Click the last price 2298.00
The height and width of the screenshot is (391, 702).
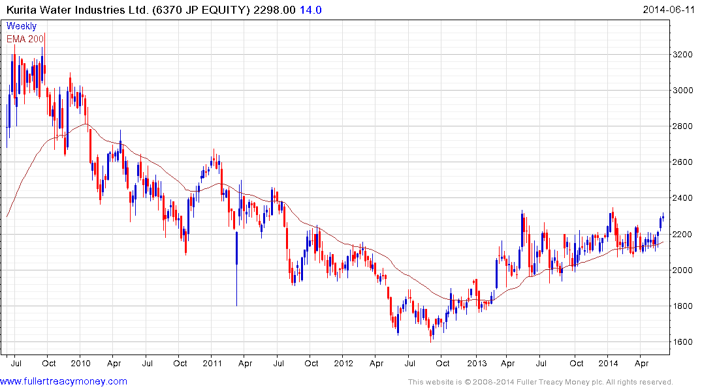[274, 10]
